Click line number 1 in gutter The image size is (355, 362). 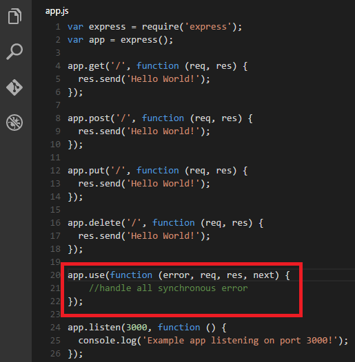click(58, 27)
